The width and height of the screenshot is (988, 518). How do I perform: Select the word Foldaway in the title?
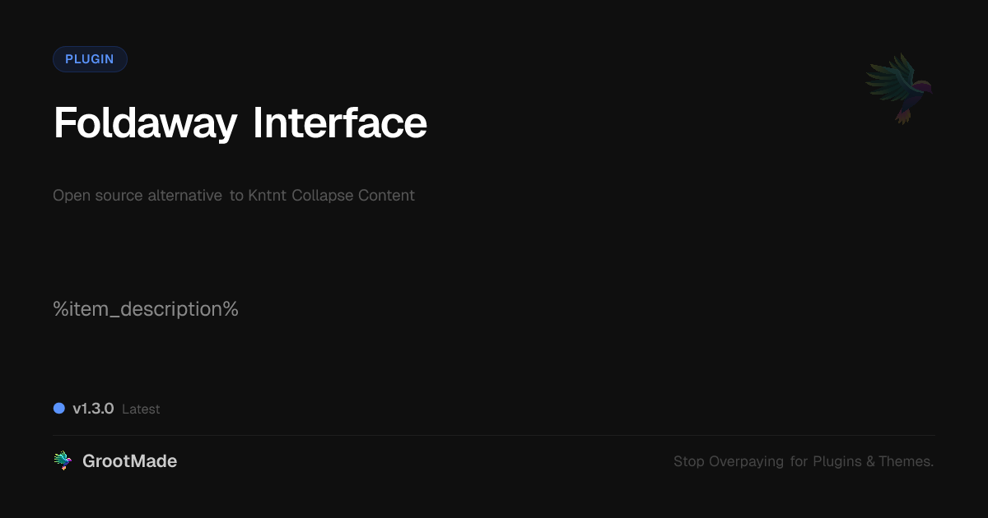coord(145,123)
